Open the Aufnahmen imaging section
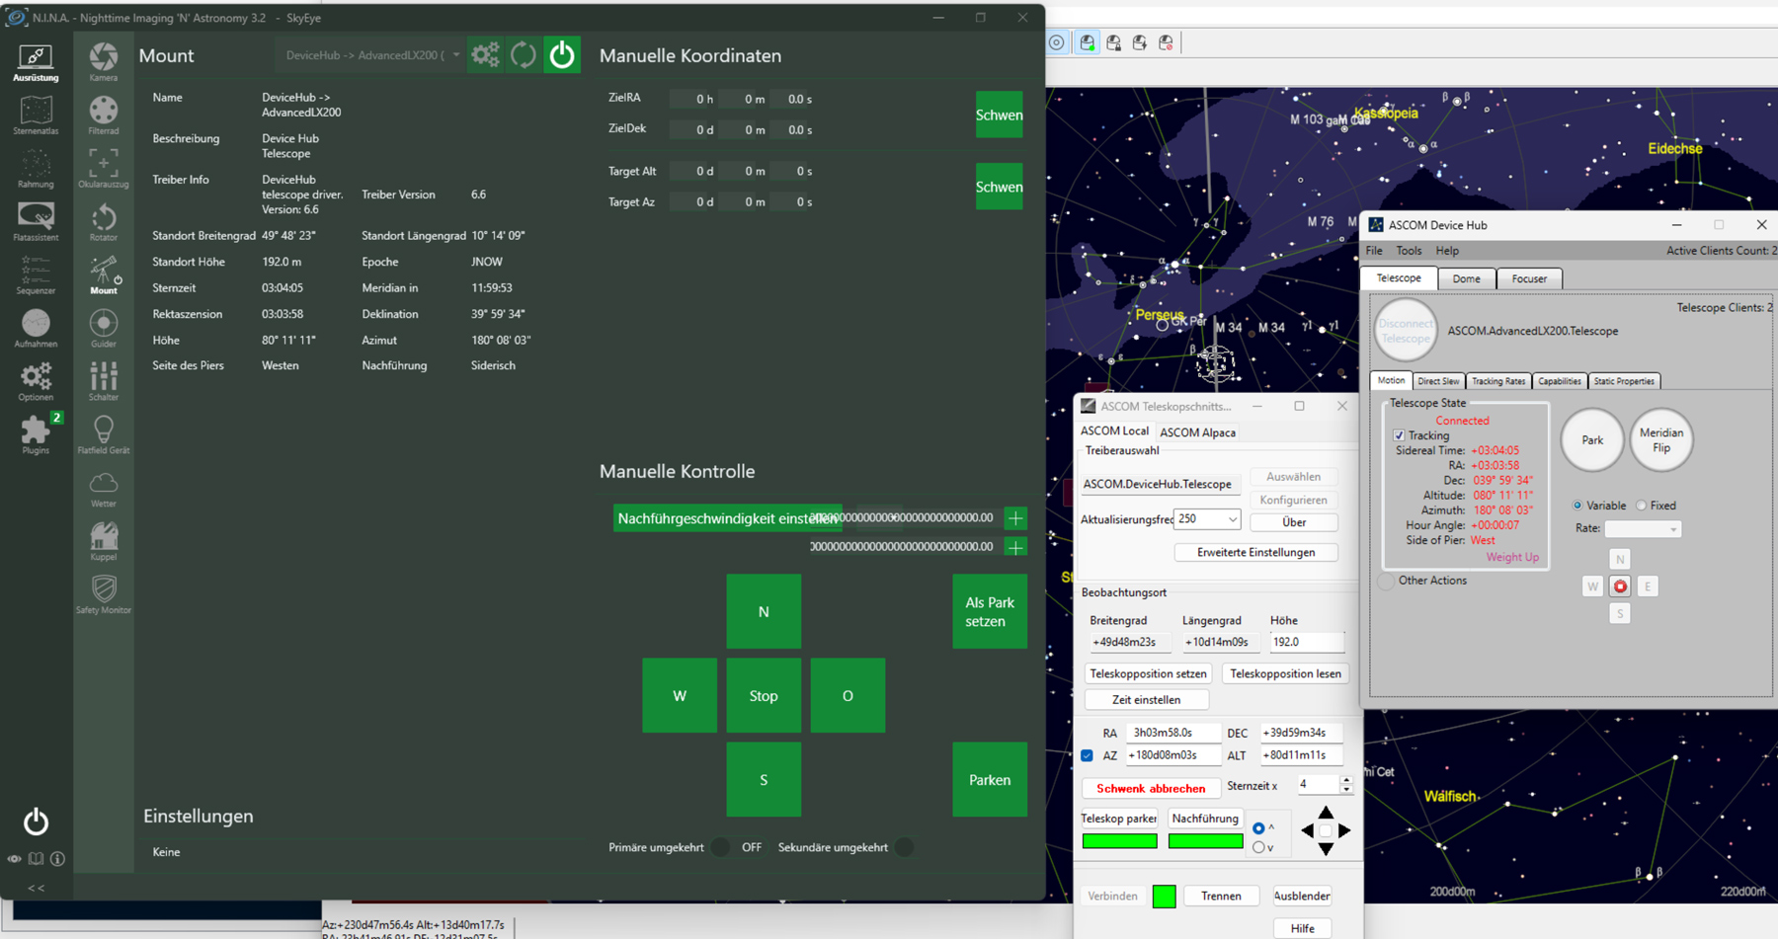The image size is (1778, 939). tap(36, 329)
